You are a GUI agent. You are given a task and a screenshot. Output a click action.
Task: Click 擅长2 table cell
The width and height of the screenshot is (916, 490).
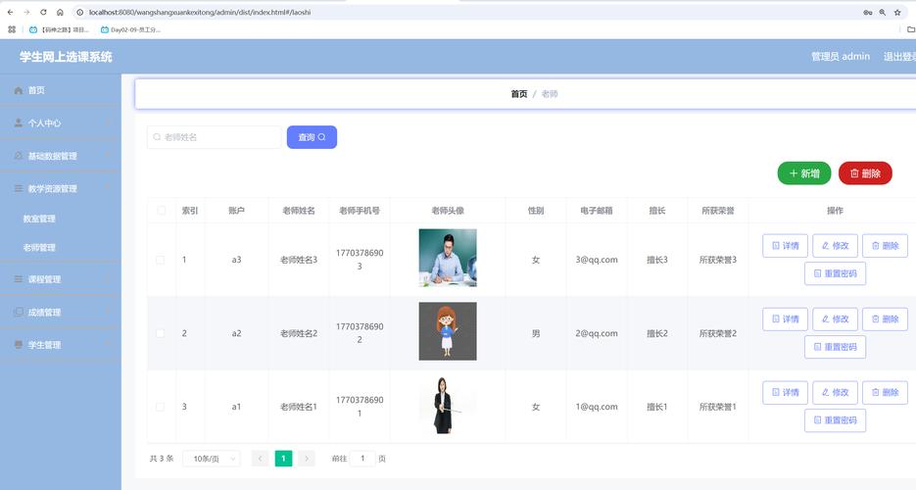point(657,333)
